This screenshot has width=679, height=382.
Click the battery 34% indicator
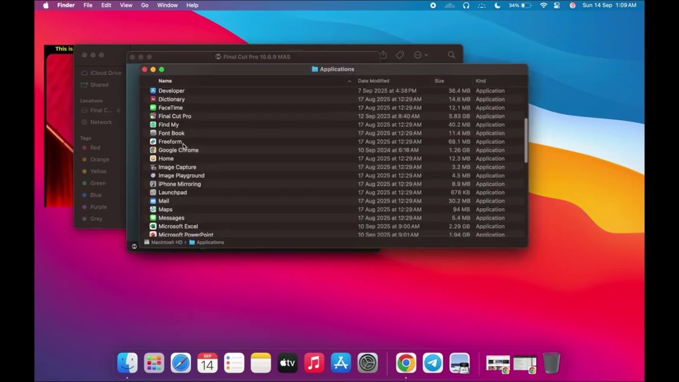pos(519,5)
